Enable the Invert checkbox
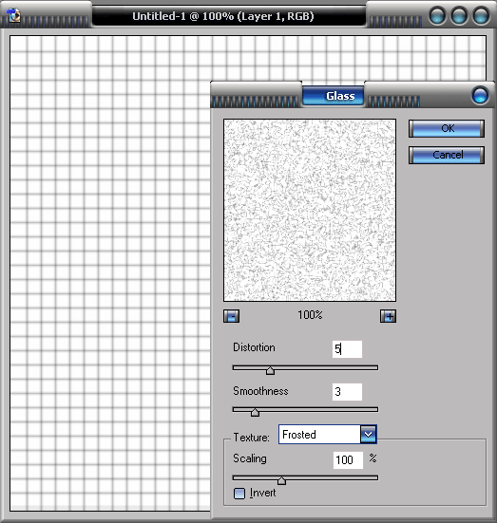Image resolution: width=497 pixels, height=523 pixels. [x=239, y=494]
